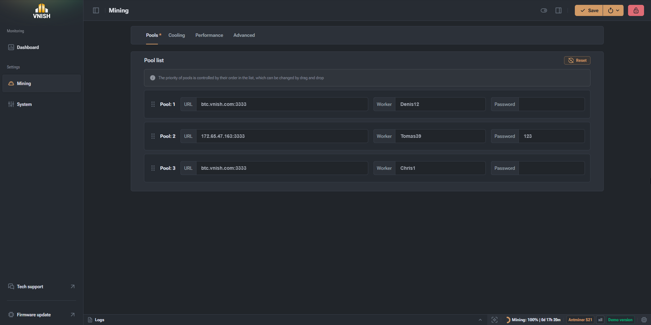Switch to the Pools tab

[152, 35]
